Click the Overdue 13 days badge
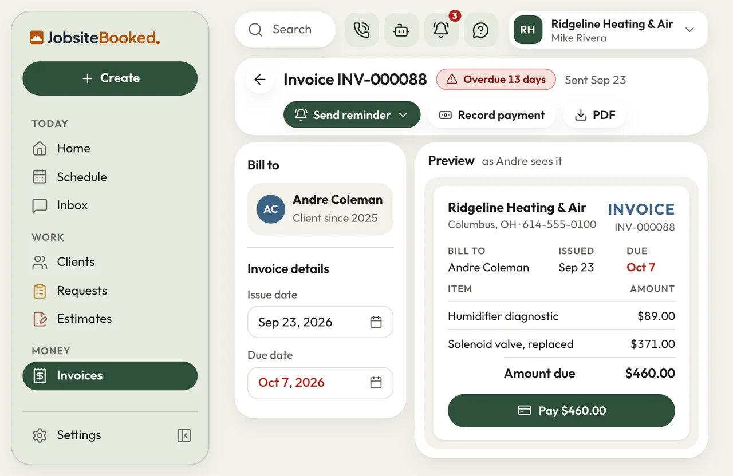The width and height of the screenshot is (733, 476). (496, 80)
